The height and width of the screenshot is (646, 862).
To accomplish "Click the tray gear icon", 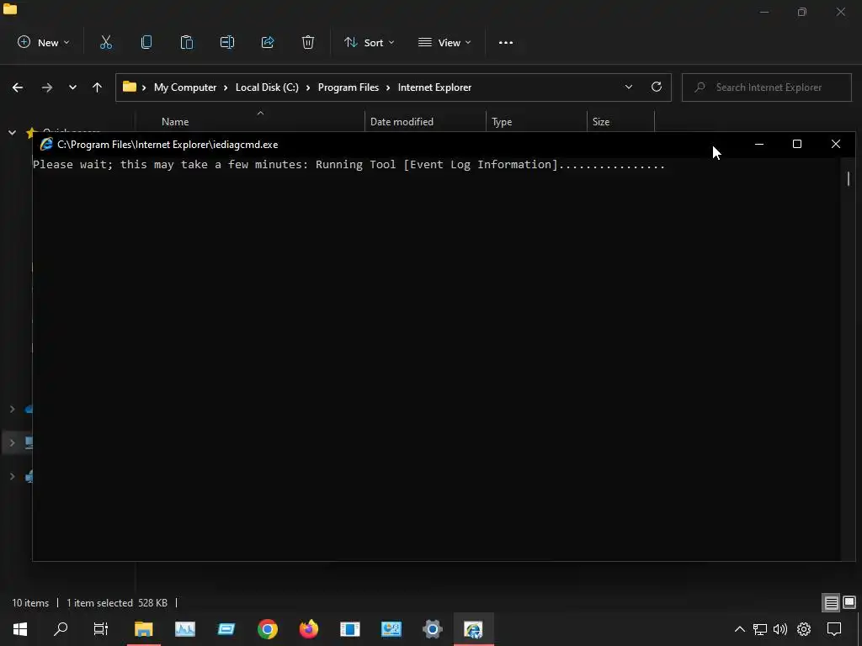I will click(804, 629).
